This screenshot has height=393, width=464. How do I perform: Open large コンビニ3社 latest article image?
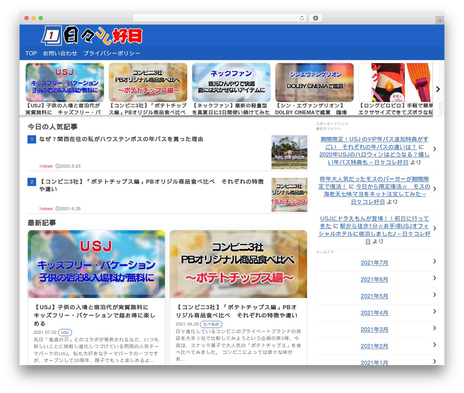point(238,264)
